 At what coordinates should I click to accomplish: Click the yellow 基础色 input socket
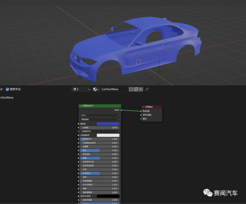pos(79,124)
